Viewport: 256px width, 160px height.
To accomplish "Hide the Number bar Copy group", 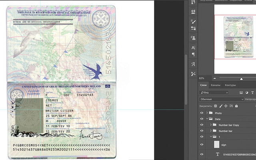I will (202, 125).
